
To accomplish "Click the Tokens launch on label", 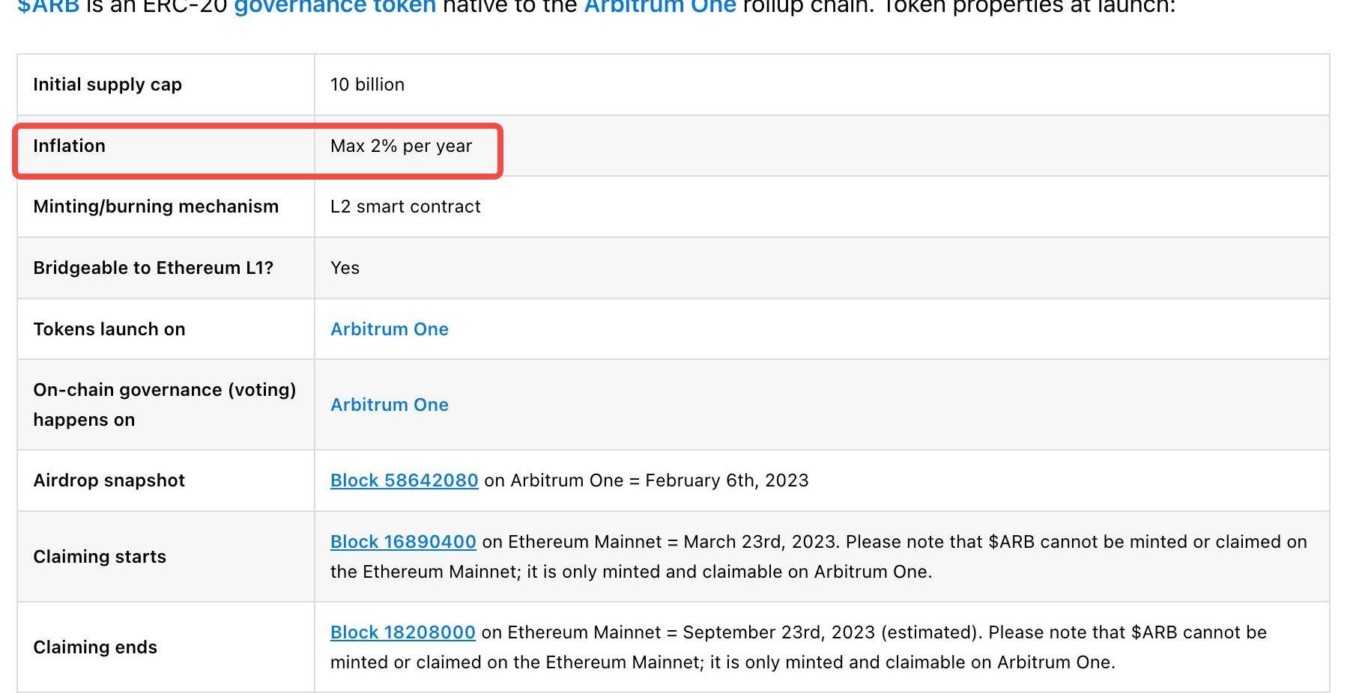I will pos(109,329).
